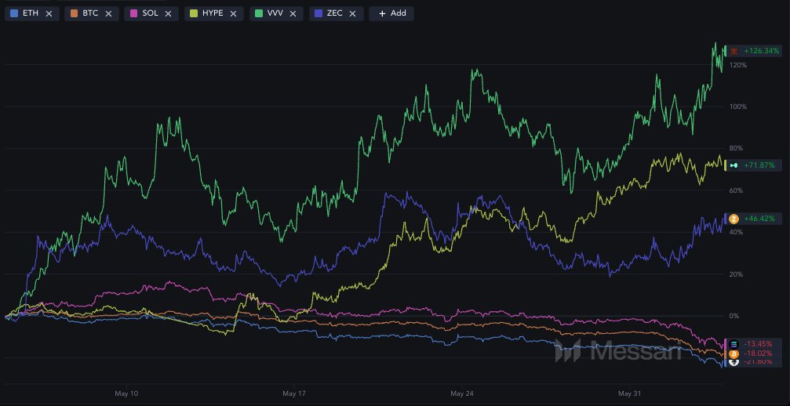Click the green VVV color swatch
Screen dimensions: 790x406
pos(259,13)
